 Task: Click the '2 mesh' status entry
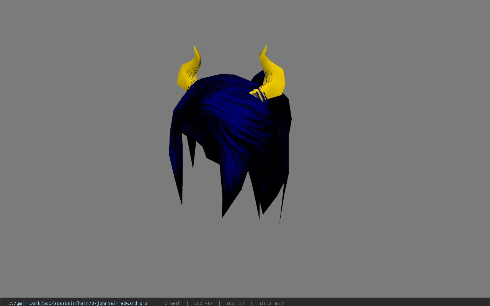click(173, 303)
